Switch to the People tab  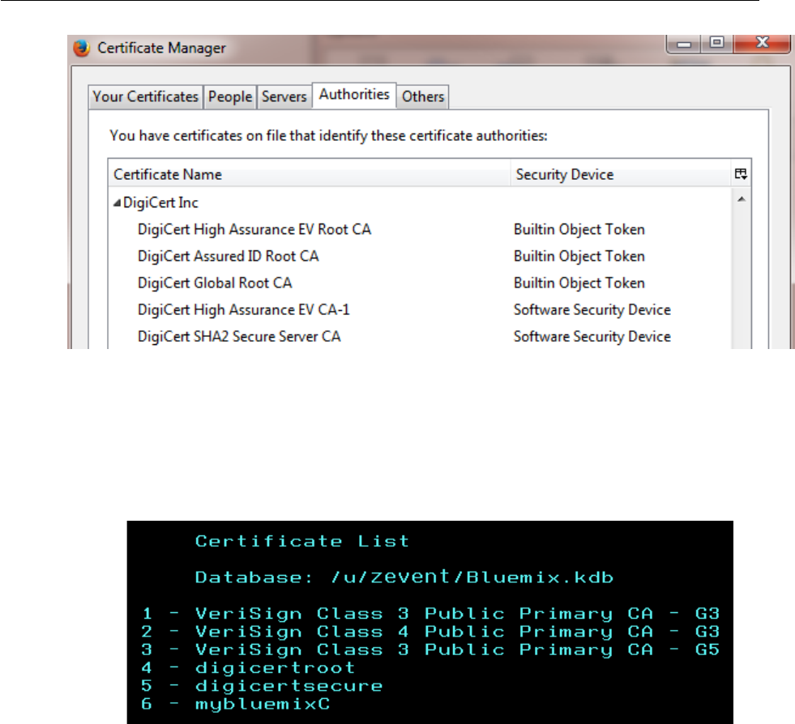point(230,96)
